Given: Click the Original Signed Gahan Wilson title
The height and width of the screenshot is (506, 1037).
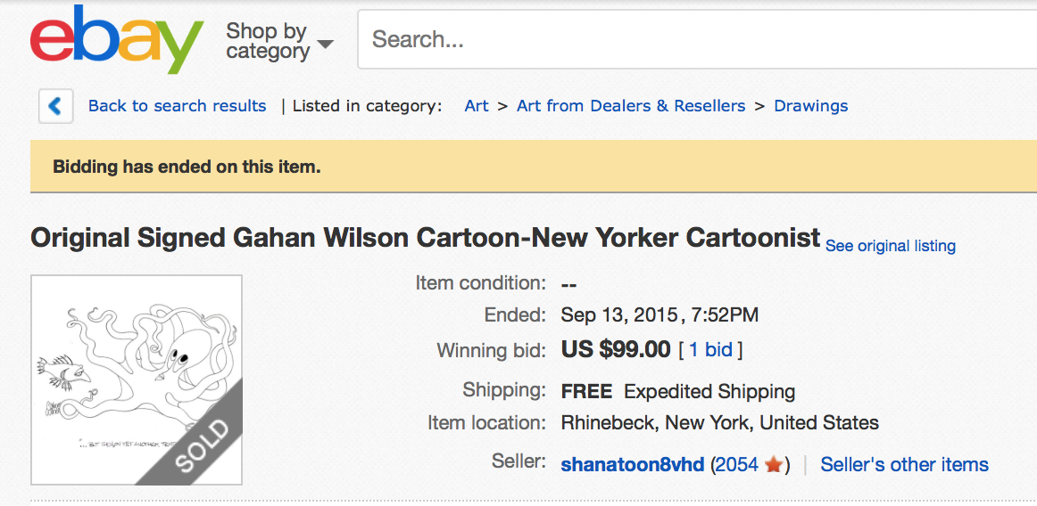Looking at the screenshot, I should click(425, 239).
